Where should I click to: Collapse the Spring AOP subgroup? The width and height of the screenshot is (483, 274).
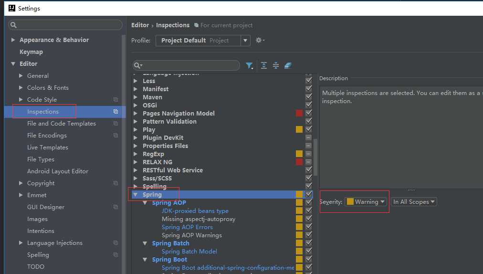(x=145, y=203)
